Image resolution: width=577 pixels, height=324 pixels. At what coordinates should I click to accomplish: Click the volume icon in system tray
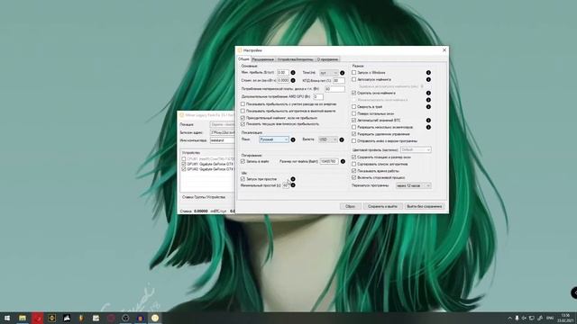524,318
